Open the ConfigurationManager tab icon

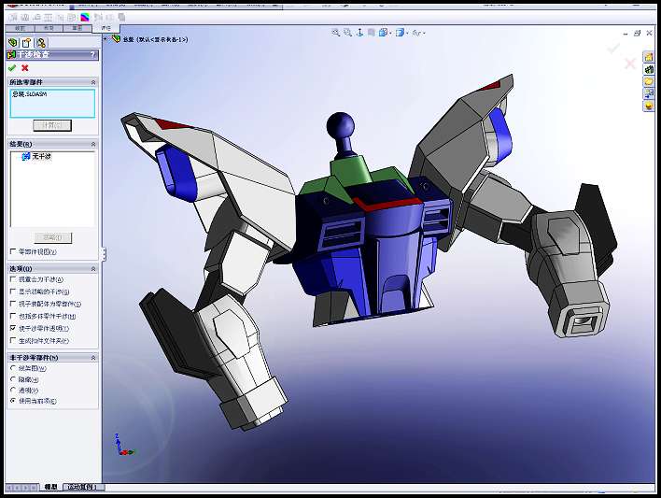point(41,43)
